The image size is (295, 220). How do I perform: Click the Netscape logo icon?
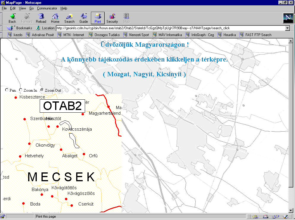tap(288, 18)
